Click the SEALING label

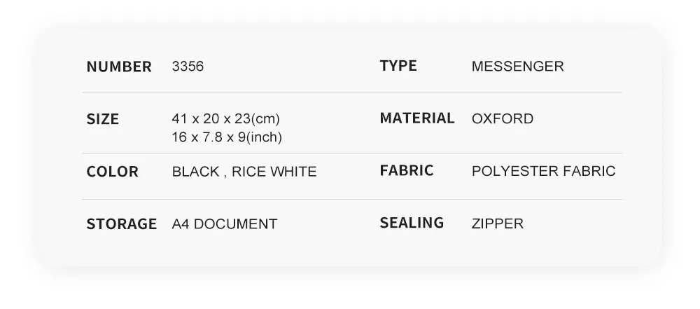[412, 223]
